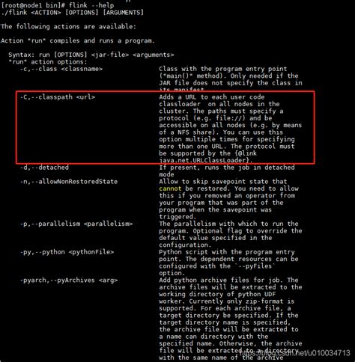This screenshot has width=355, height=362.
Task: Click the 'If present, runs the job in detached' description
Action: click(x=227, y=168)
